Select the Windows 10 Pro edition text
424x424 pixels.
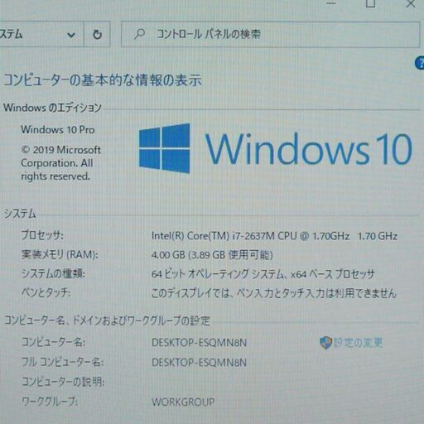(x=58, y=130)
